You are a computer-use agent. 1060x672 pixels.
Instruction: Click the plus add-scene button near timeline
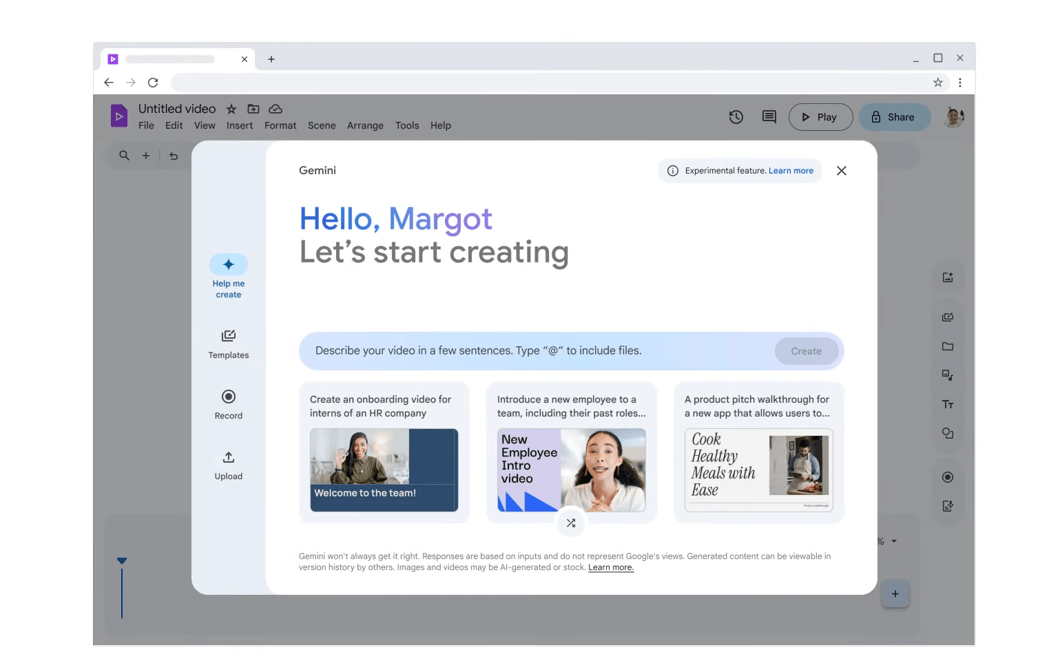pos(895,594)
